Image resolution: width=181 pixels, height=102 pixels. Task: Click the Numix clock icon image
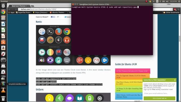[42, 52]
